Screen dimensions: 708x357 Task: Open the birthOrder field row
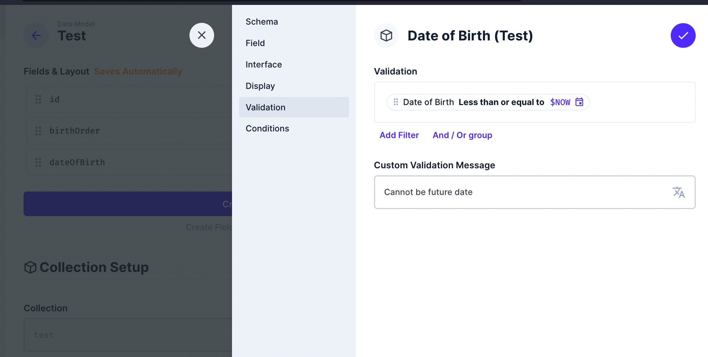pyautogui.click(x=129, y=131)
